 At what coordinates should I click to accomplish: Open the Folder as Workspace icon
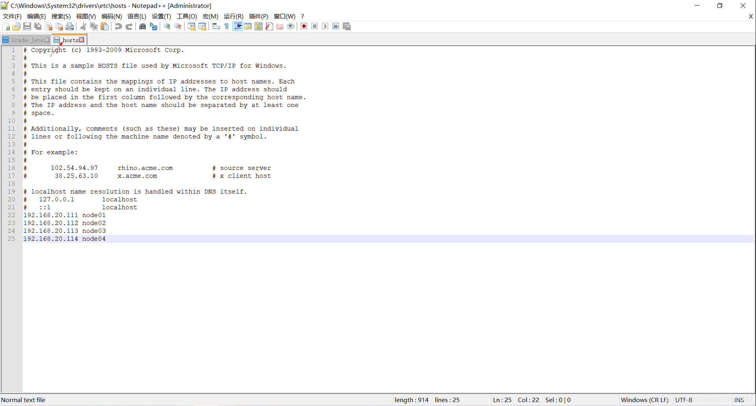pos(280,26)
